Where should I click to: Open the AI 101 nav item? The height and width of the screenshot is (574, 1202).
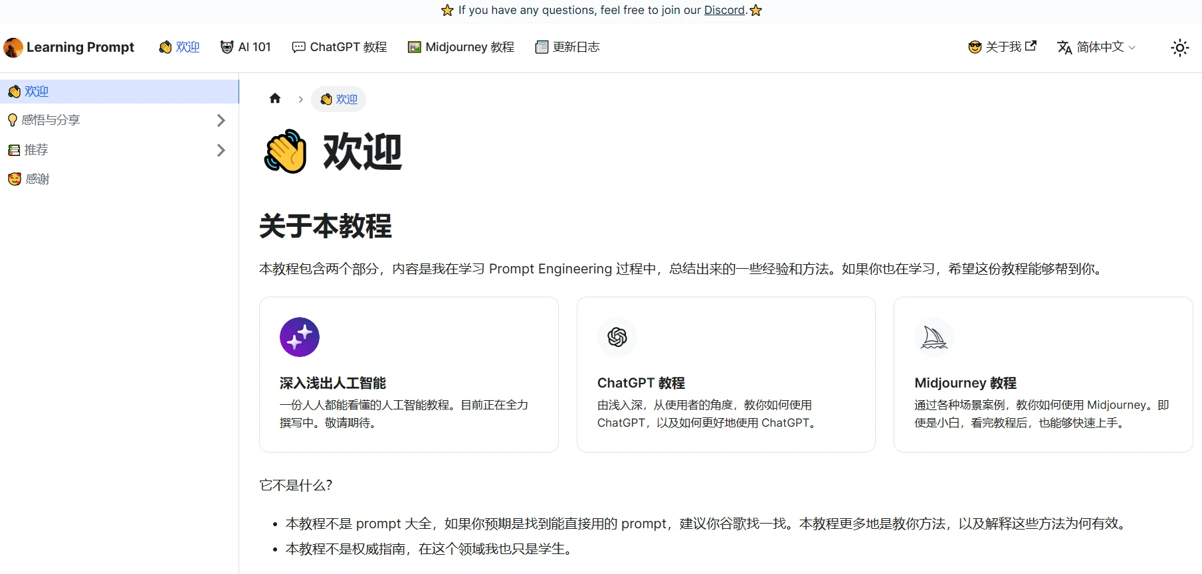pos(246,47)
